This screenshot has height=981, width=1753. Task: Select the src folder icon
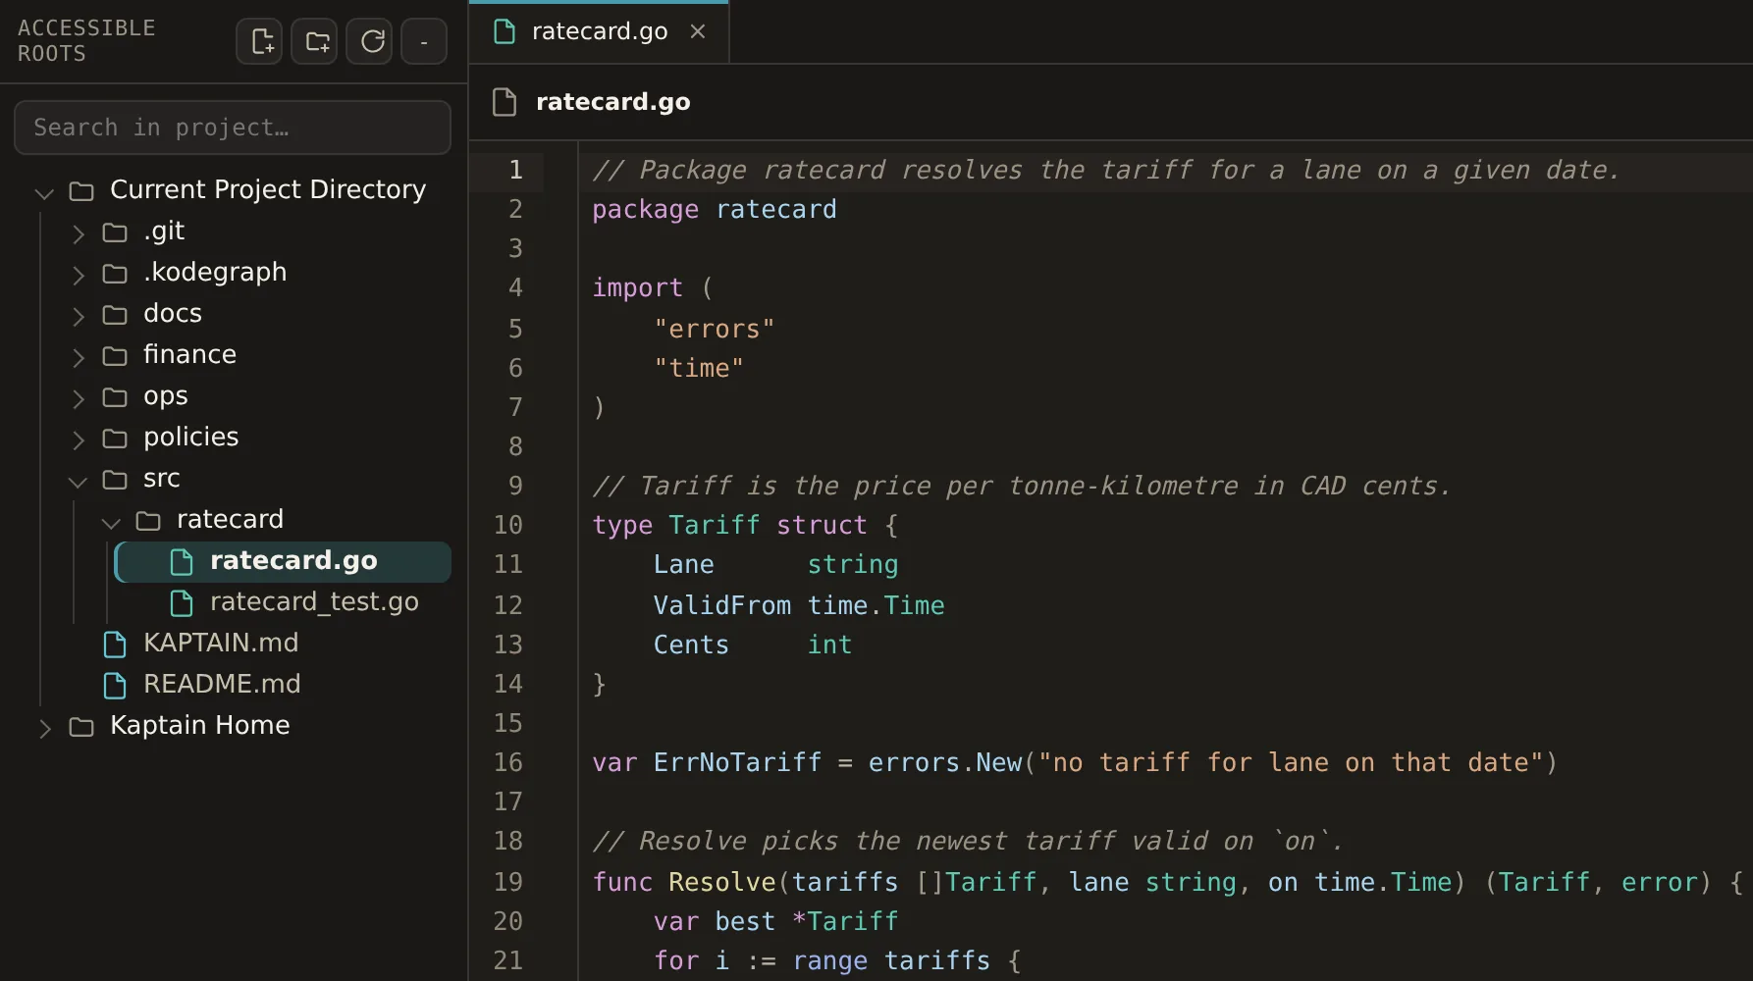(x=115, y=480)
